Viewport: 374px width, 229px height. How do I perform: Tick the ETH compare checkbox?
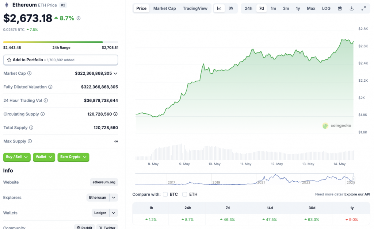pyautogui.click(x=184, y=194)
